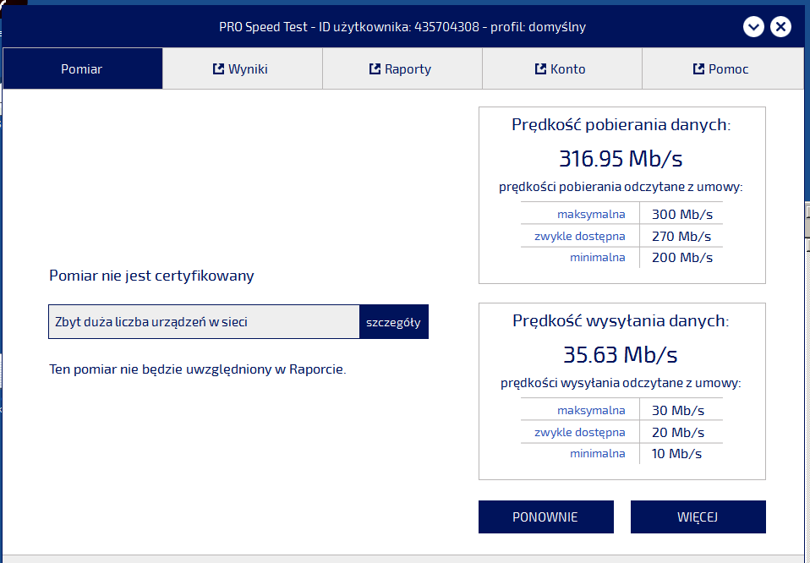Viewport: 810px width, 563px height.
Task: Click the minimalna 10 Mb/s upload value
Action: 676,454
